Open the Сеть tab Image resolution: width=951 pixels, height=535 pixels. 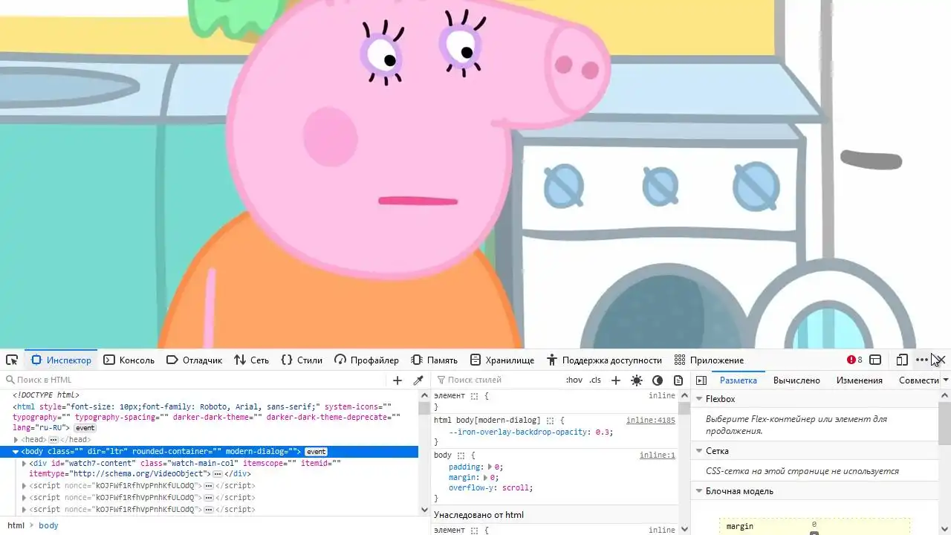251,360
